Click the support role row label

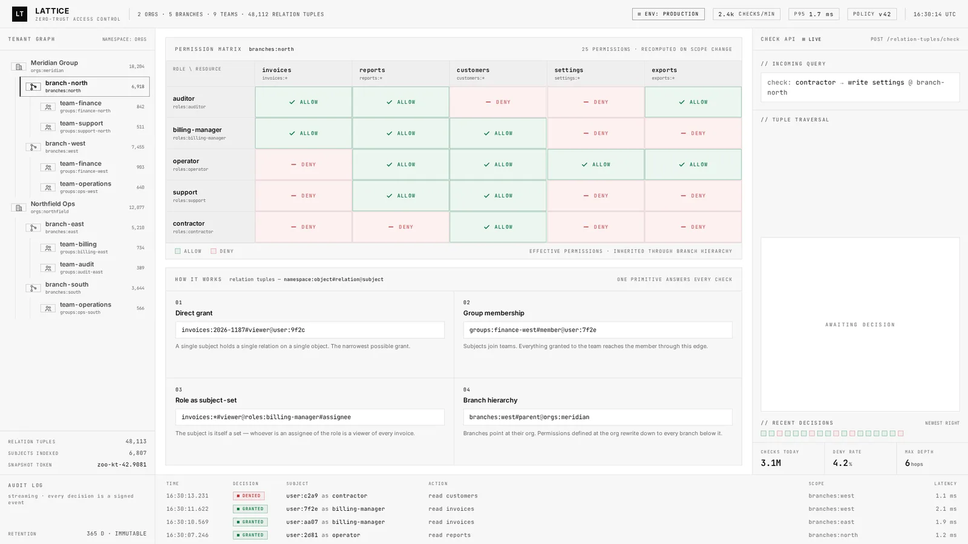click(210, 196)
